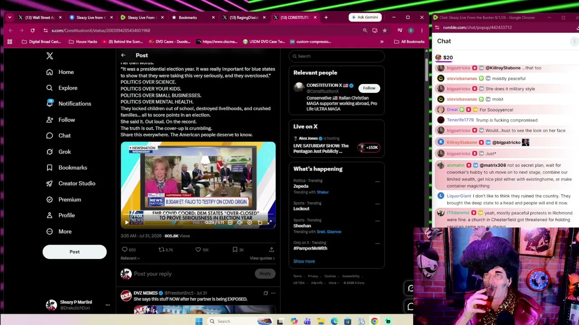Bookmark this page with star icon
Viewport: 579px width, 325px height.
pyautogui.click(x=384, y=30)
